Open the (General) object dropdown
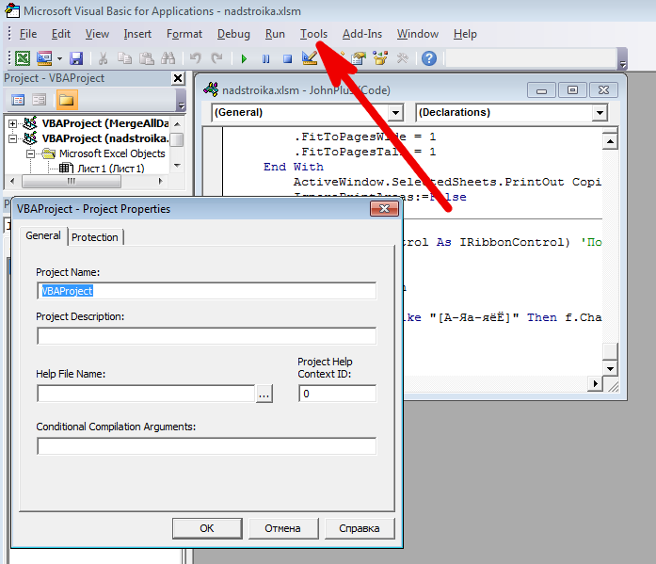This screenshot has height=564, width=656. point(395,113)
